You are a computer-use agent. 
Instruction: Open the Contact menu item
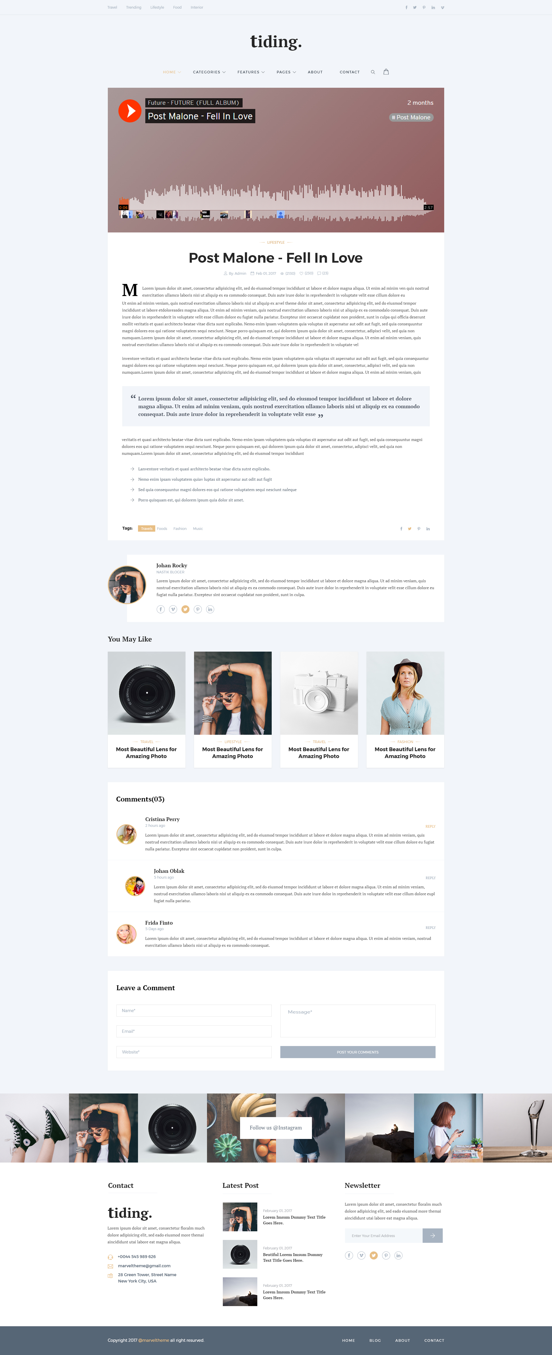point(350,72)
